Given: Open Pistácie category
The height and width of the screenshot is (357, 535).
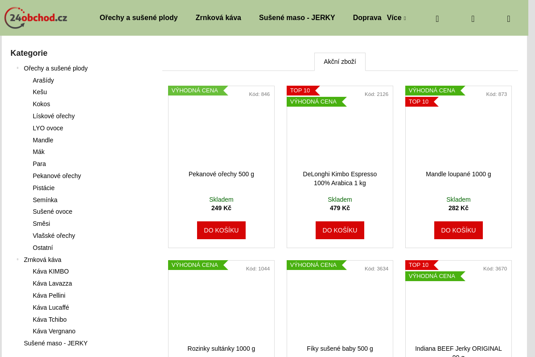Looking at the screenshot, I should tap(44, 188).
